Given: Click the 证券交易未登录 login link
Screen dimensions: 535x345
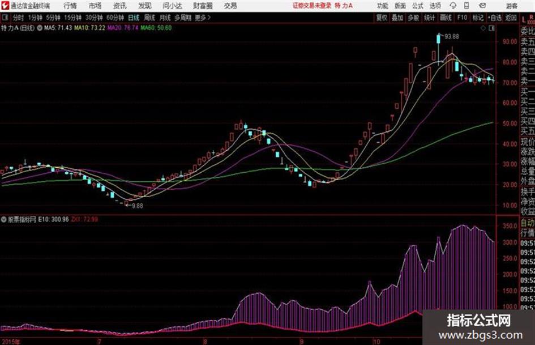Looking at the screenshot, I should coord(312,6).
